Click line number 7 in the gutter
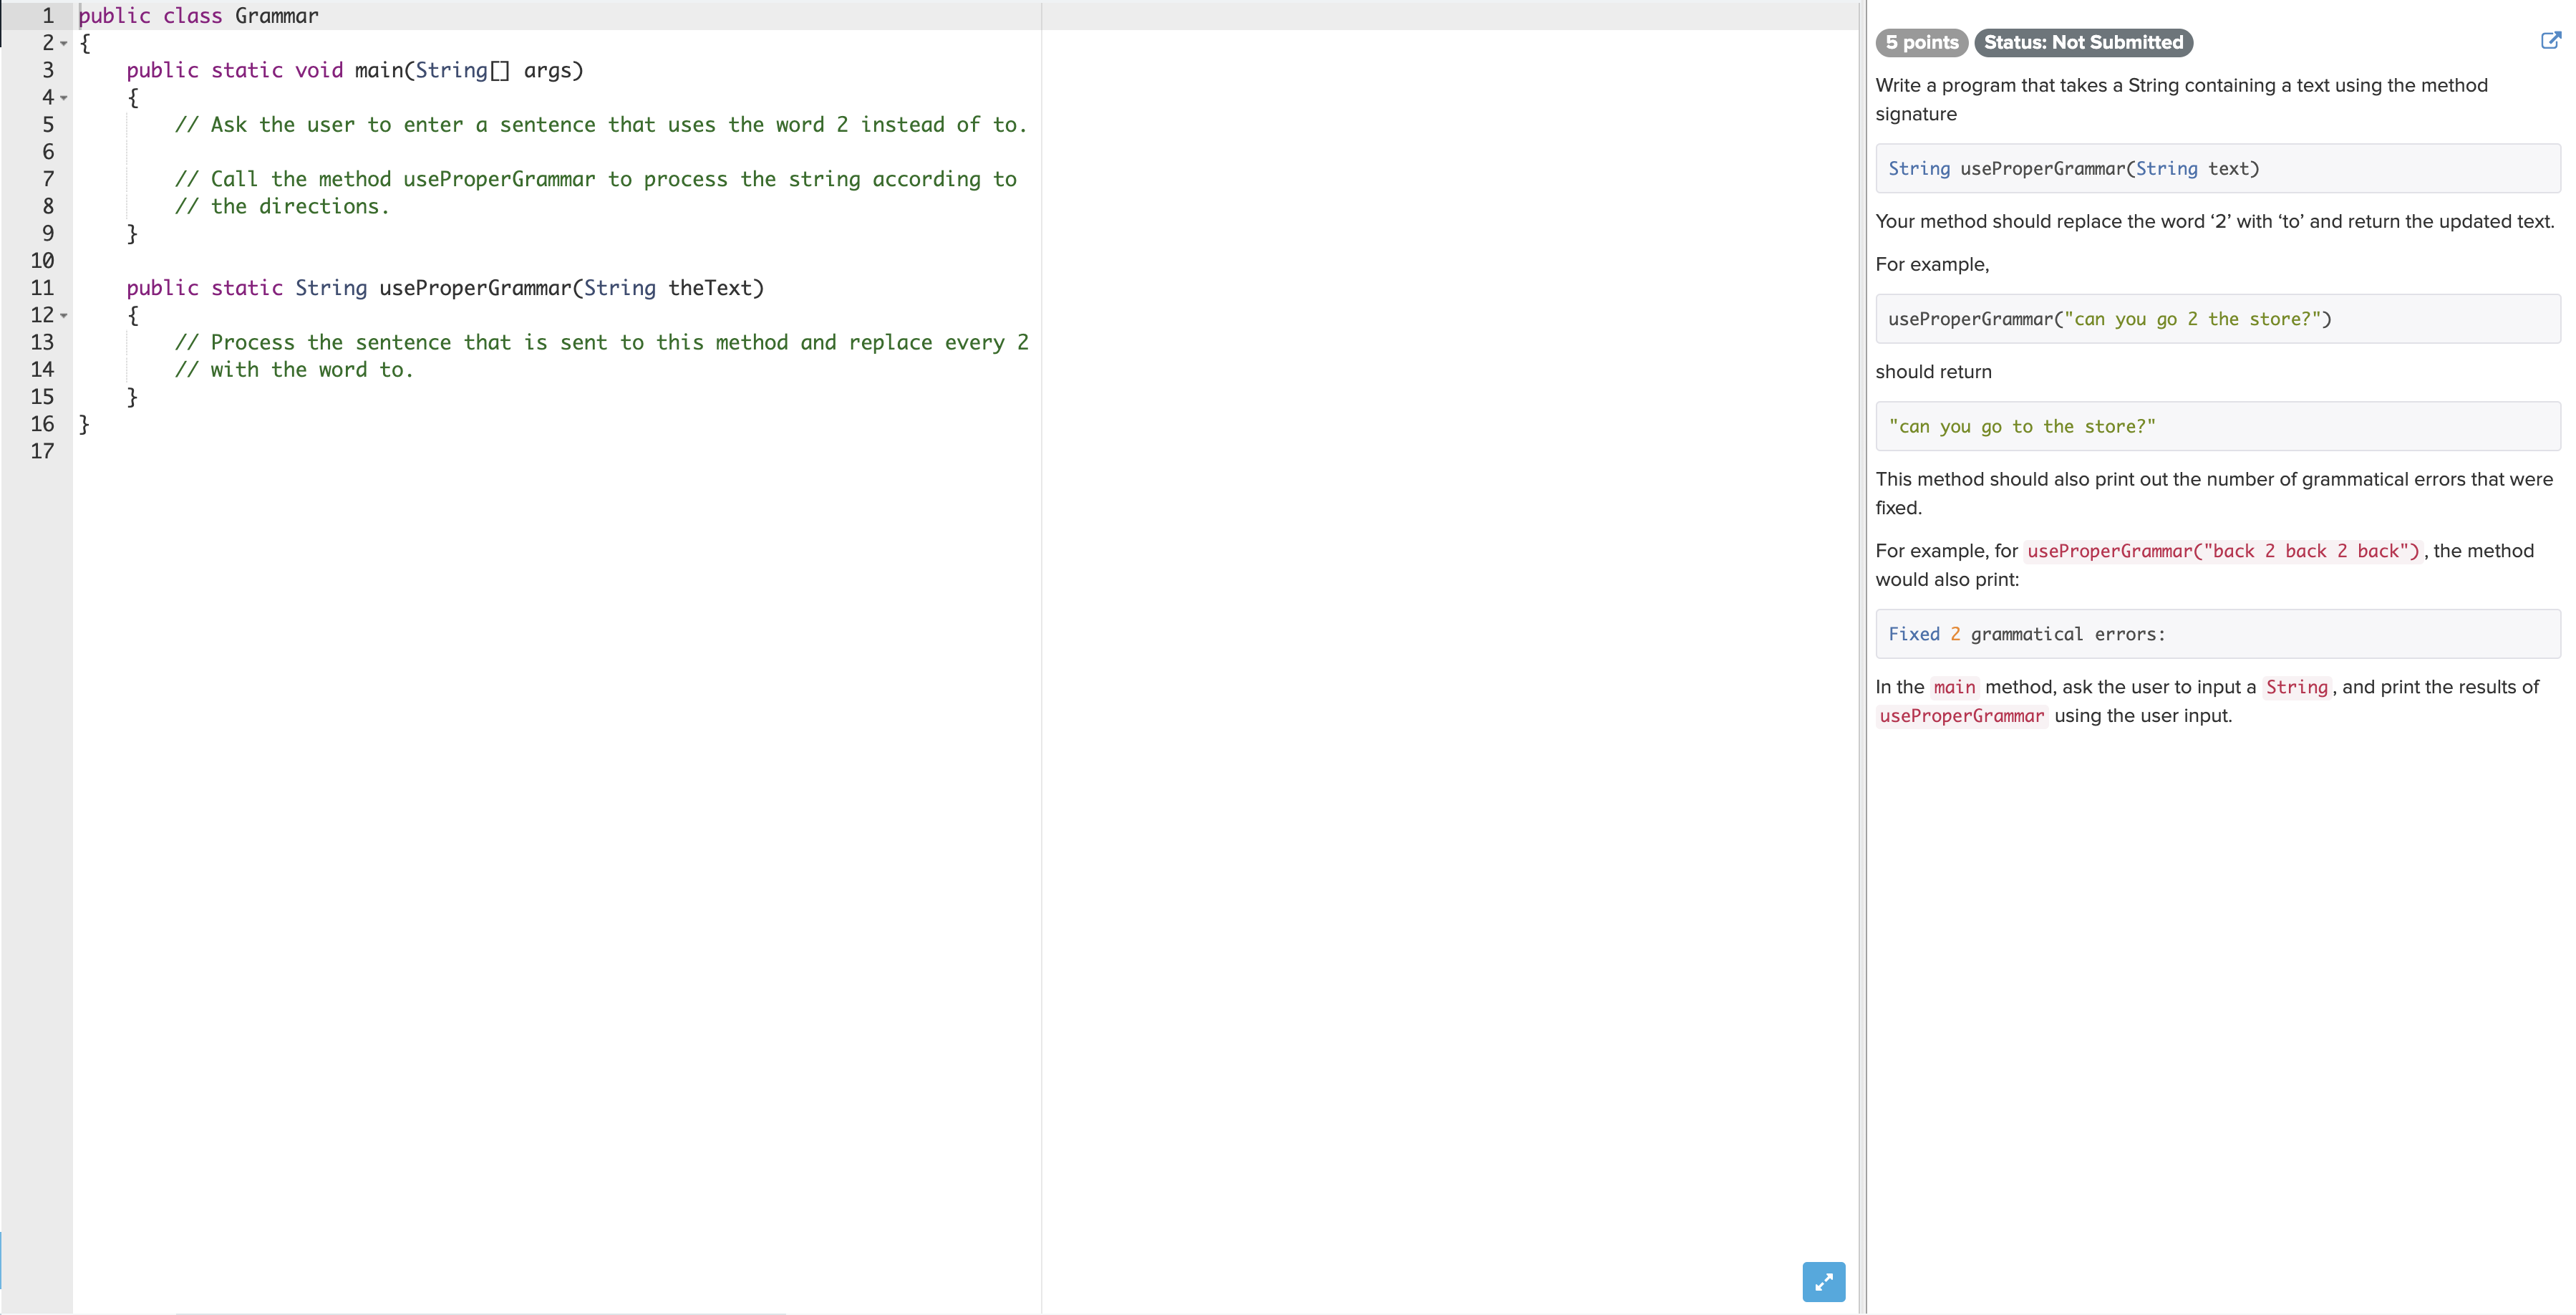The width and height of the screenshot is (2576, 1315). click(x=47, y=179)
